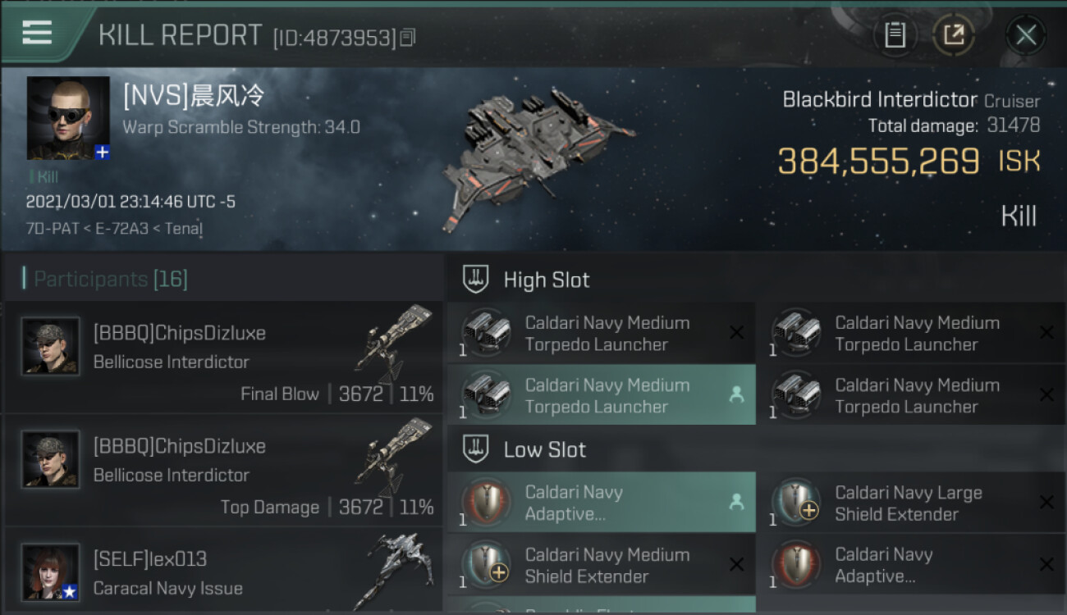Copy the kill report ID
The height and width of the screenshot is (615, 1067).
(x=408, y=37)
